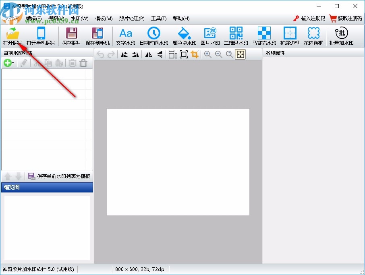The height and width of the screenshot is (275, 365).
Task: Click the 缩览图 thumbnail preview box
Action: point(47,227)
